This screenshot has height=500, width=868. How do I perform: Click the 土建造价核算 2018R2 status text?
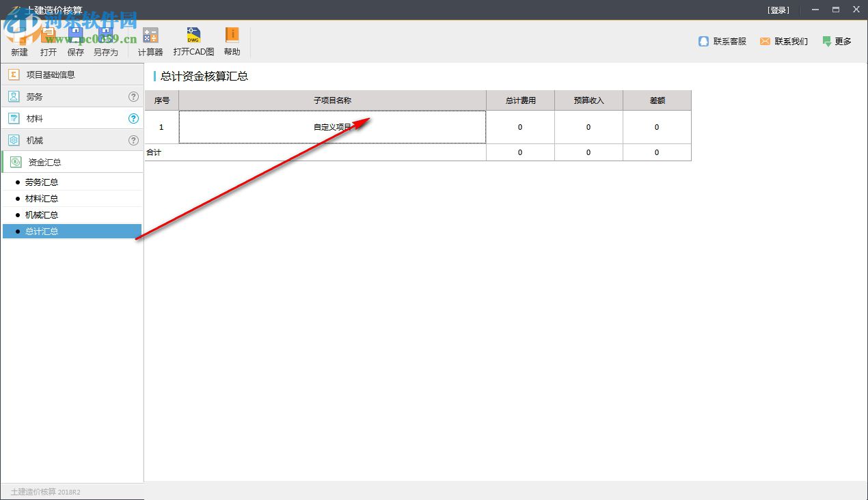(45, 492)
